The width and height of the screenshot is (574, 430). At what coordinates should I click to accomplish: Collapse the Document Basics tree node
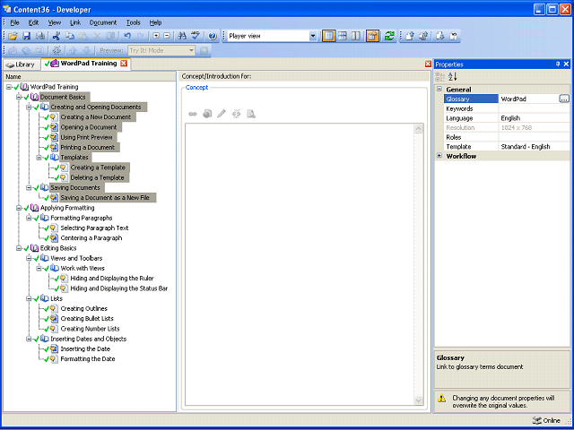(x=20, y=97)
